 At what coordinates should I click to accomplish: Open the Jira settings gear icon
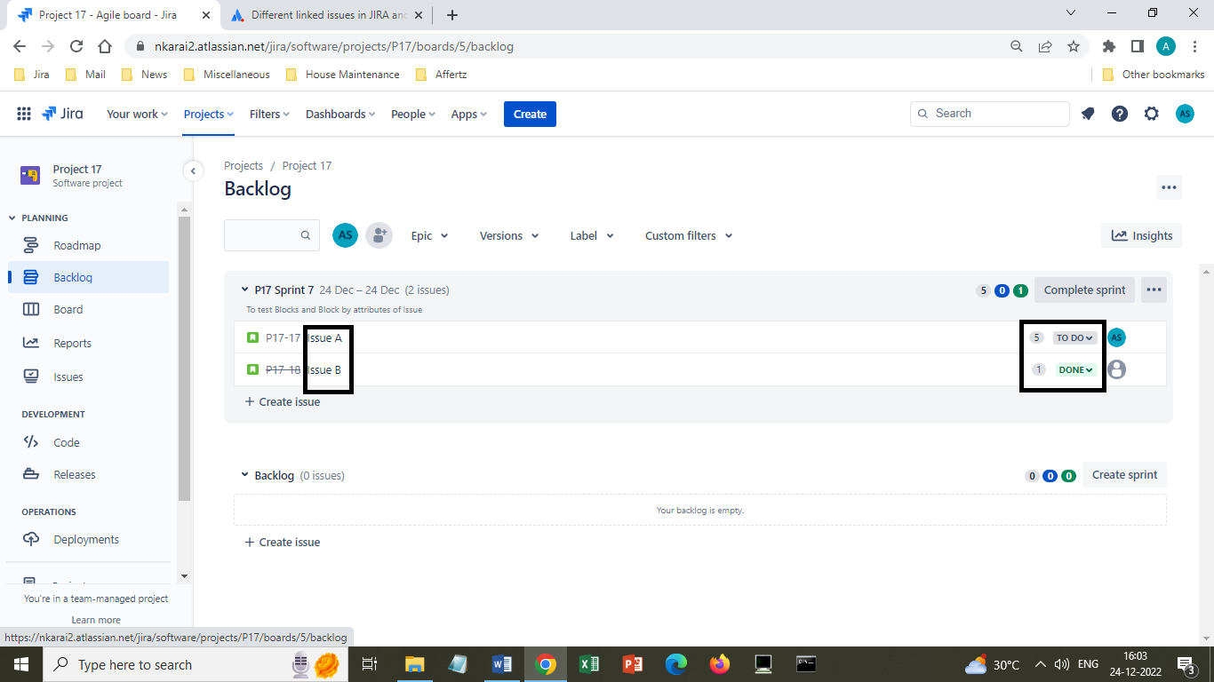[x=1152, y=114]
